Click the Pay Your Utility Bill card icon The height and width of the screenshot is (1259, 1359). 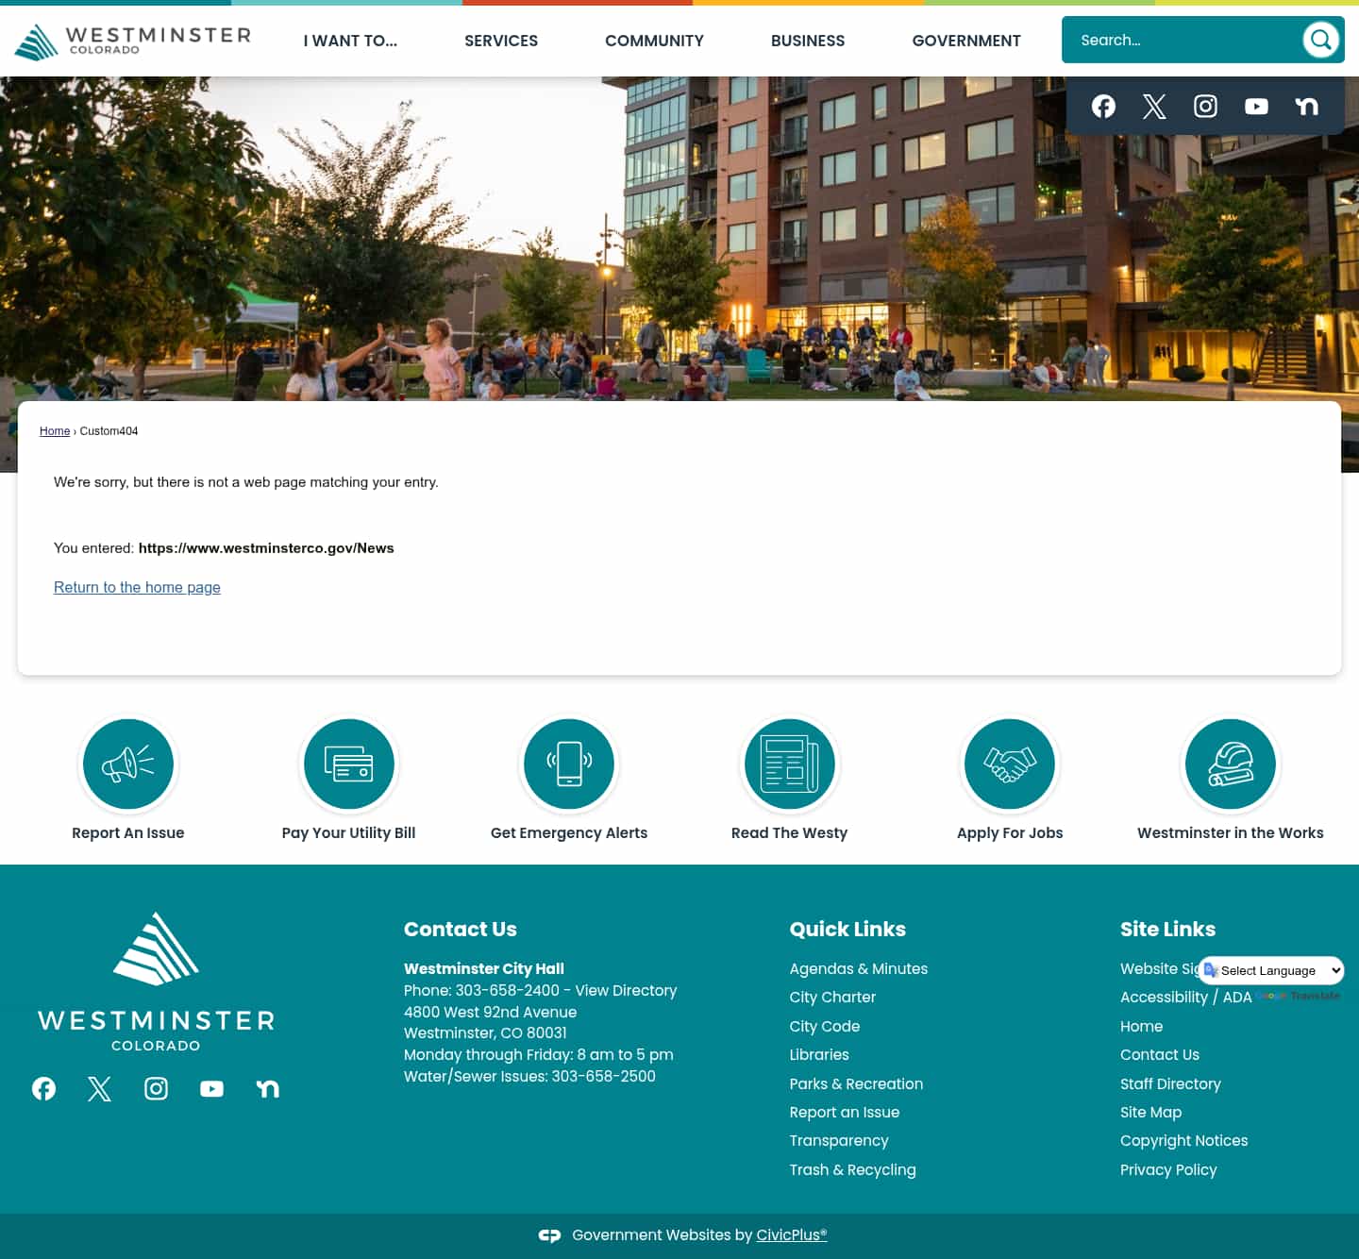point(348,764)
